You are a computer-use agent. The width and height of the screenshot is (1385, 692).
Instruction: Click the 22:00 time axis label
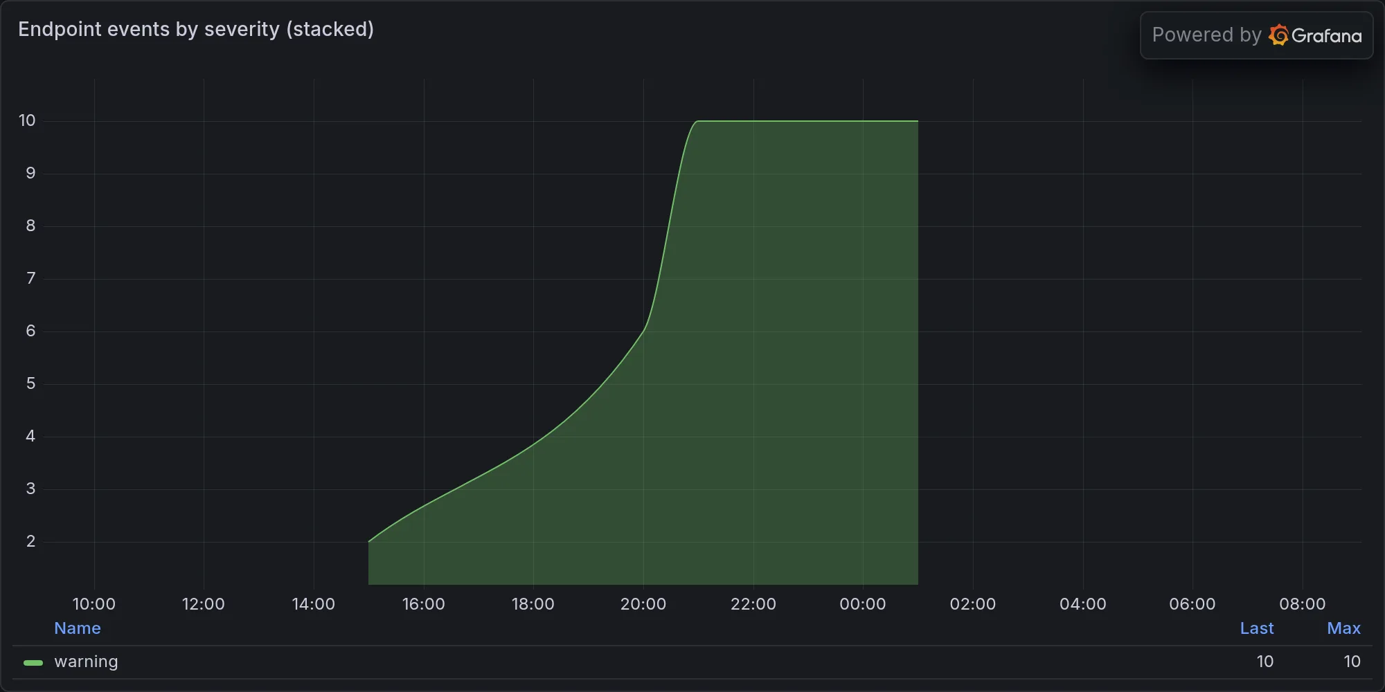753,604
